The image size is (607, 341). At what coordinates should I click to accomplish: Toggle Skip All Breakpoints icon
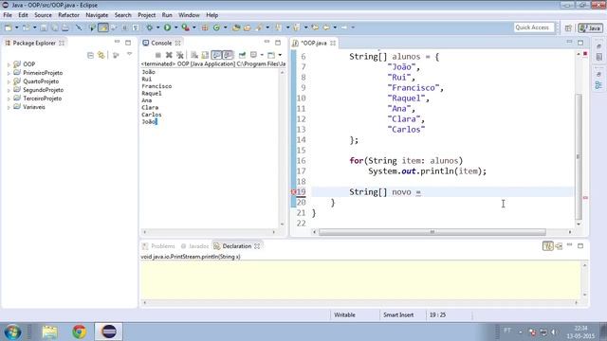pyautogui.click(x=79, y=27)
